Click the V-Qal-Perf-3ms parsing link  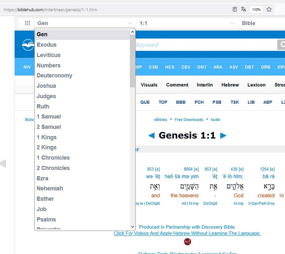tap(261, 203)
